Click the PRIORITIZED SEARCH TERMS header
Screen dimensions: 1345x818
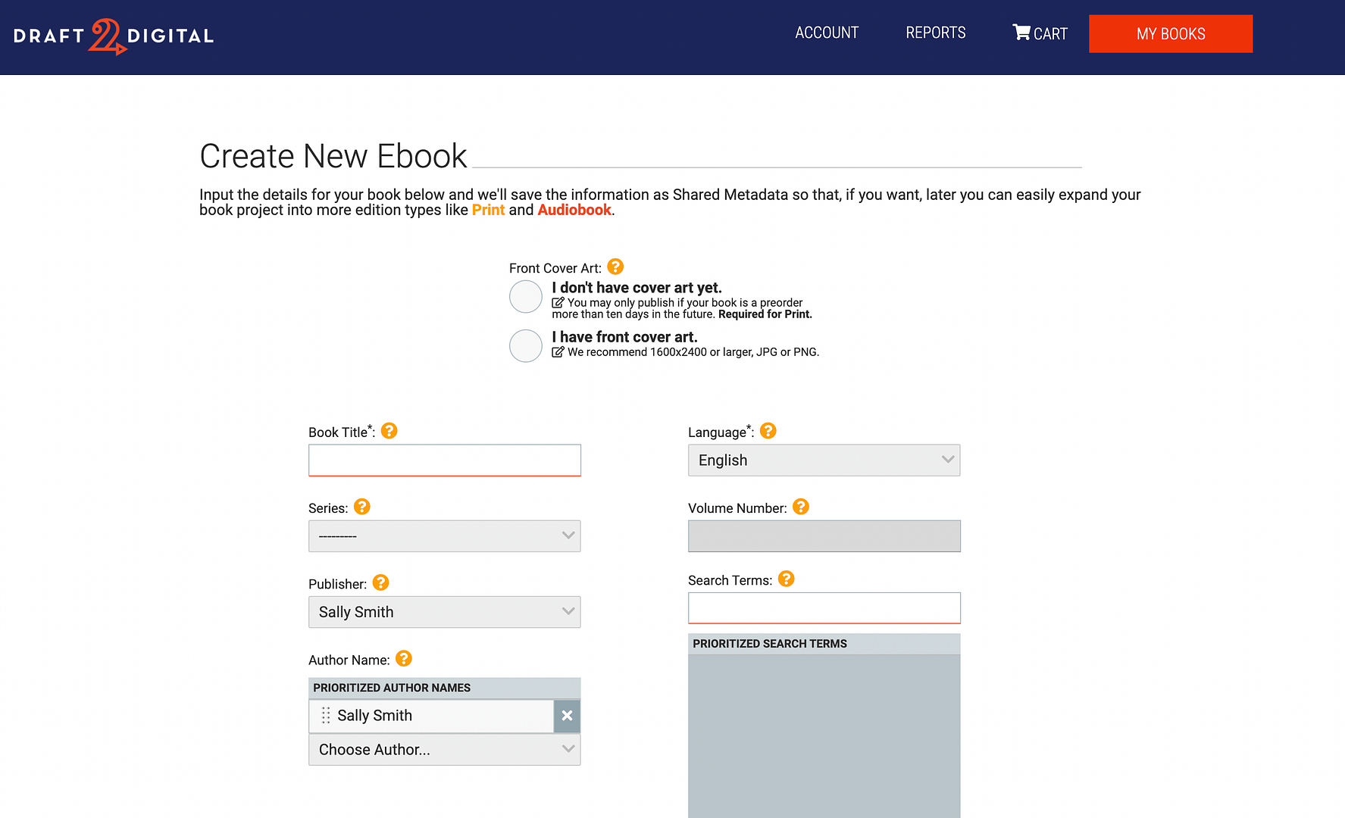pyautogui.click(x=824, y=644)
